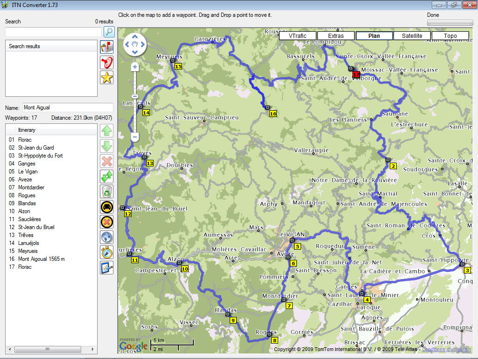Viewport: 478px width, 359px height.
Task: Click the checkmark validate itinerary icon
Action: click(107, 268)
